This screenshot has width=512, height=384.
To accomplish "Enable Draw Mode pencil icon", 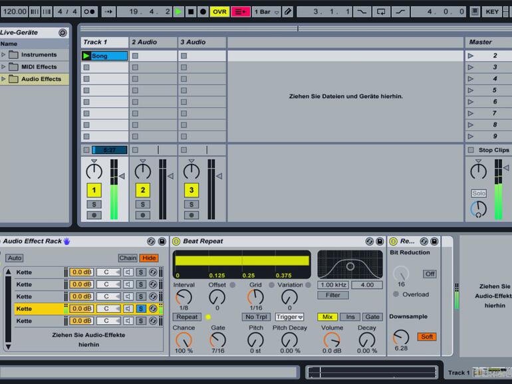I will (287, 11).
